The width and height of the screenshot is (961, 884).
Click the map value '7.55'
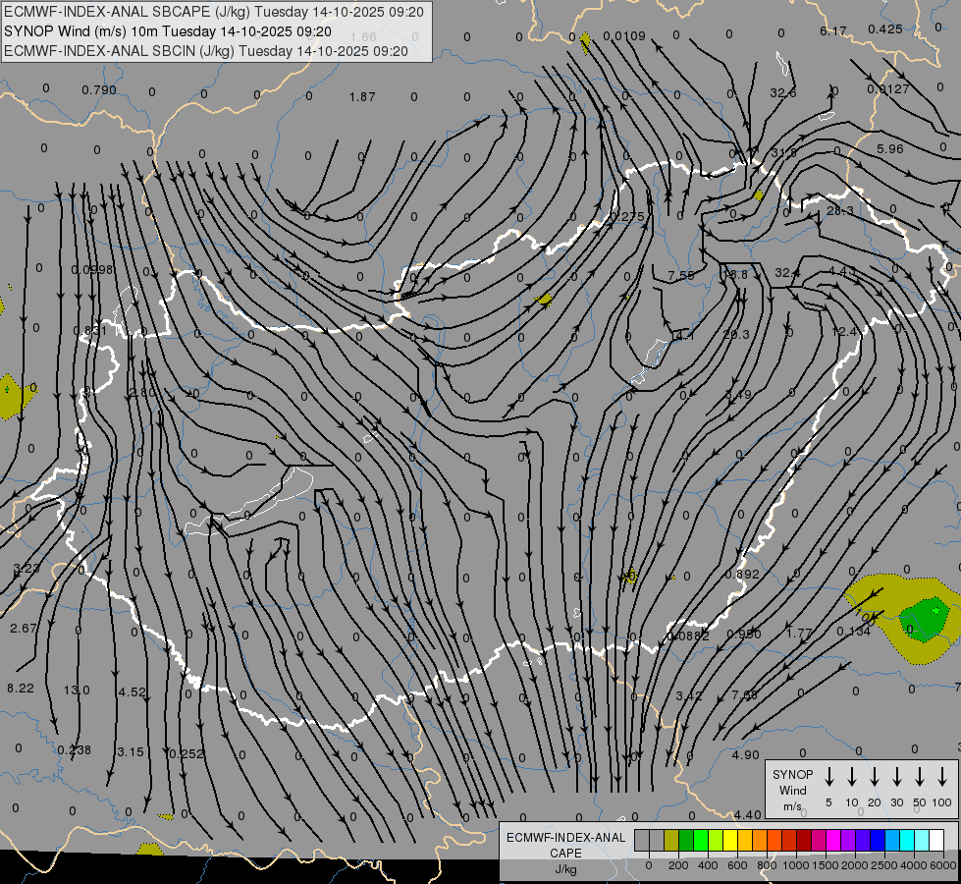pyautogui.click(x=681, y=275)
